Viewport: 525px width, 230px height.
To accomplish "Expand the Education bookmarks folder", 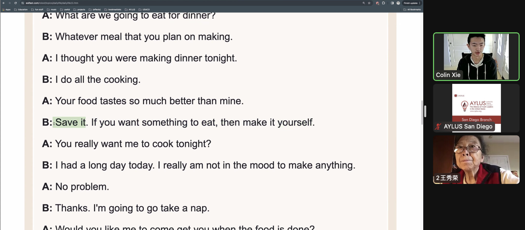I will pyautogui.click(x=21, y=9).
